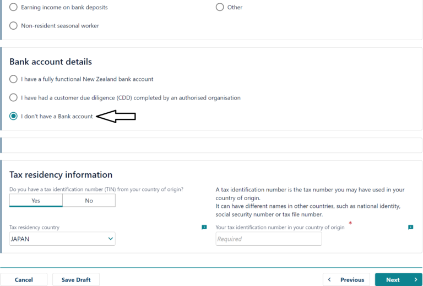Select 'I don't have a Bank account'
This screenshot has width=423, height=286.
pos(13,116)
